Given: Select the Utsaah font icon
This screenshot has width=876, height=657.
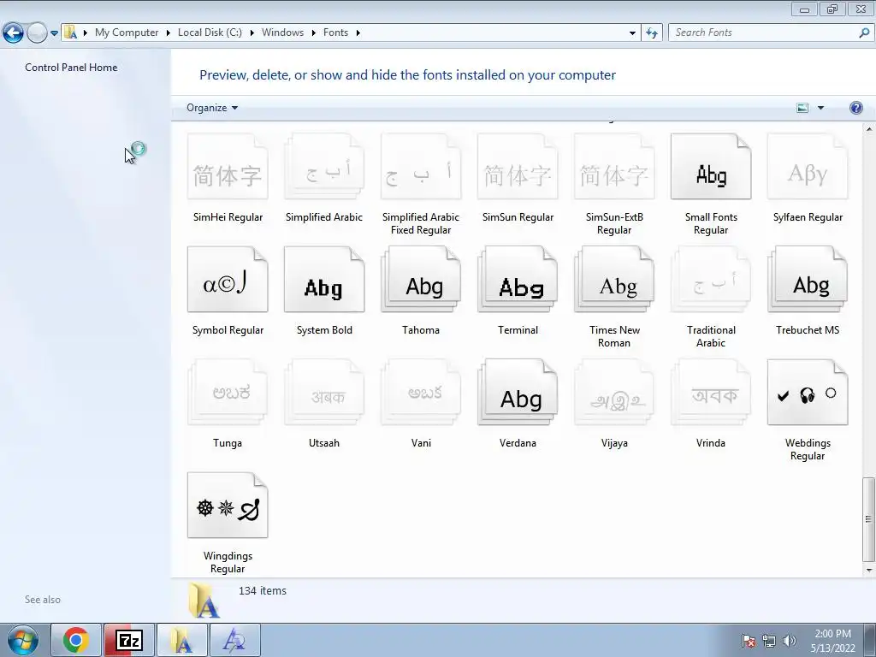Looking at the screenshot, I should click(324, 392).
